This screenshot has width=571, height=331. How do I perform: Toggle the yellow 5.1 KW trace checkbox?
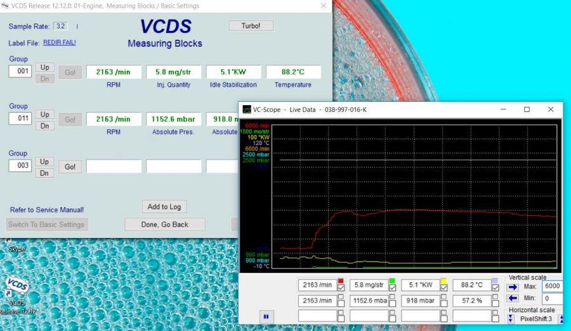(444, 288)
